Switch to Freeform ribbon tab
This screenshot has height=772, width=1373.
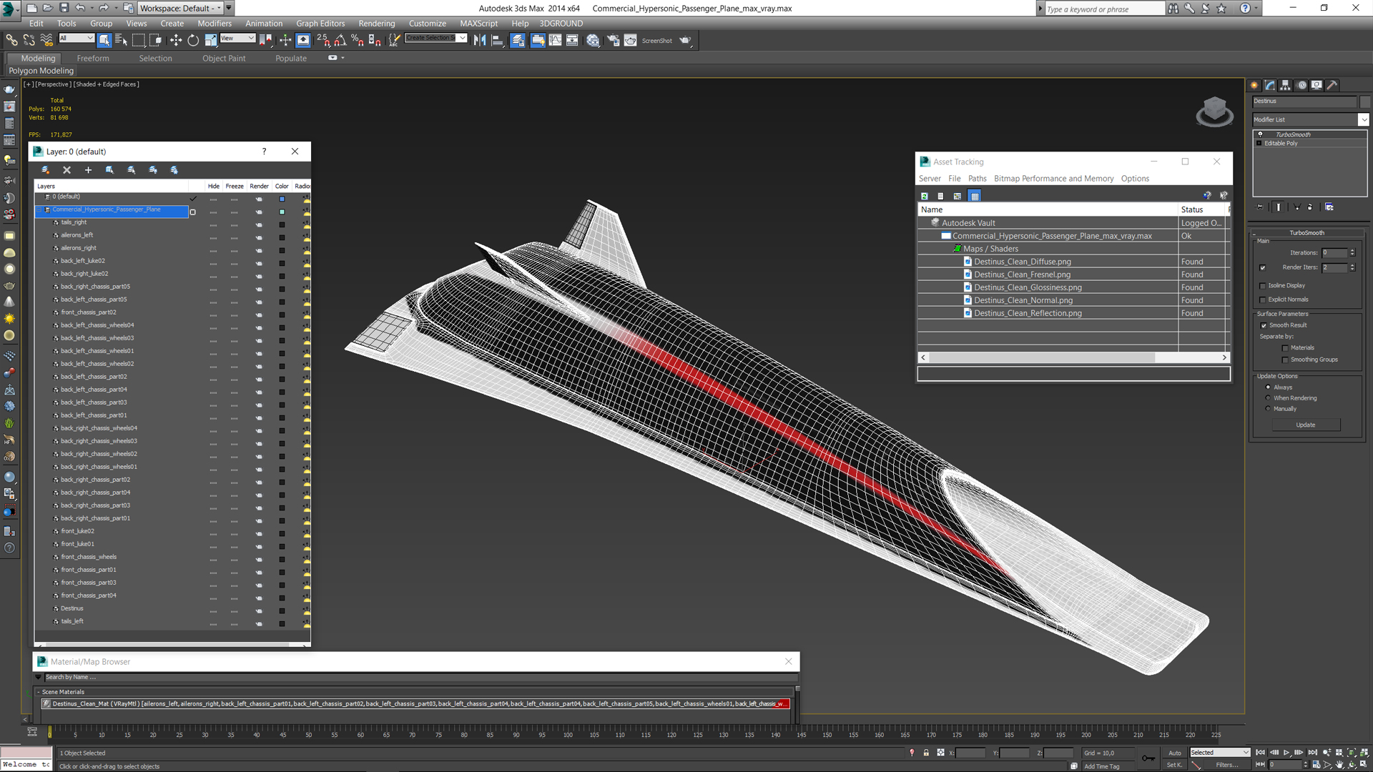(x=93, y=59)
